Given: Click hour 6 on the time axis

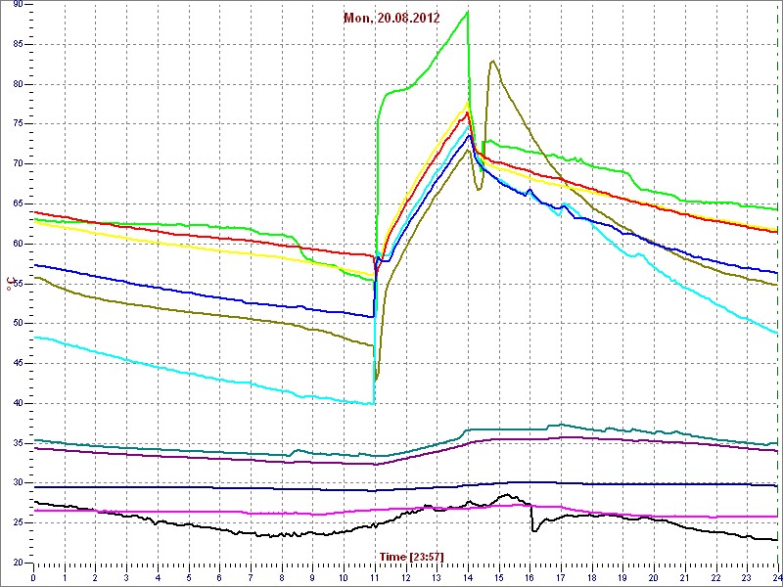Looking at the screenshot, I should (219, 578).
